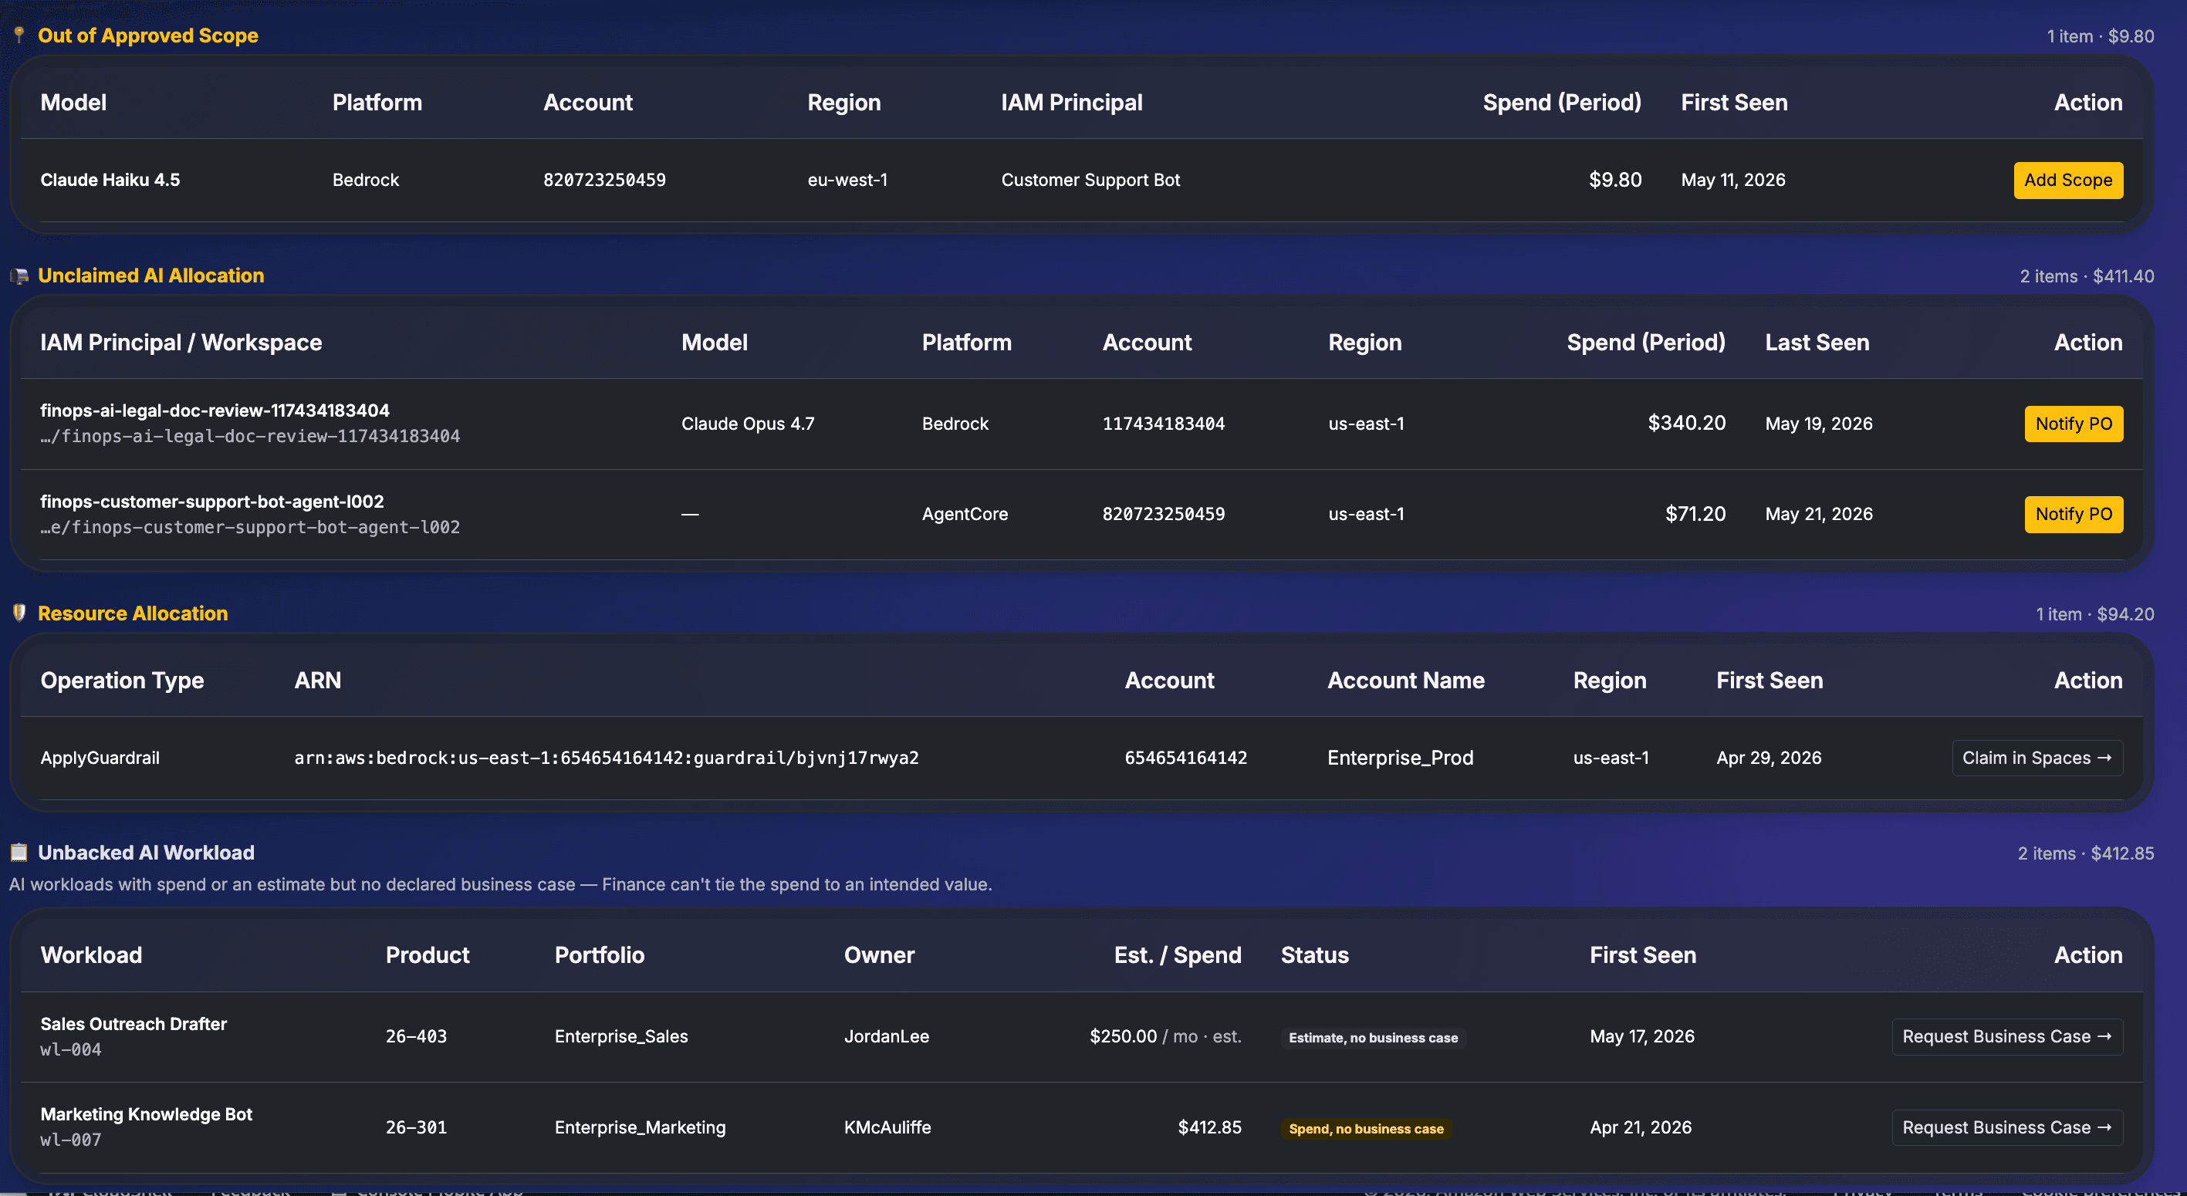Click the Owner column header

(879, 956)
